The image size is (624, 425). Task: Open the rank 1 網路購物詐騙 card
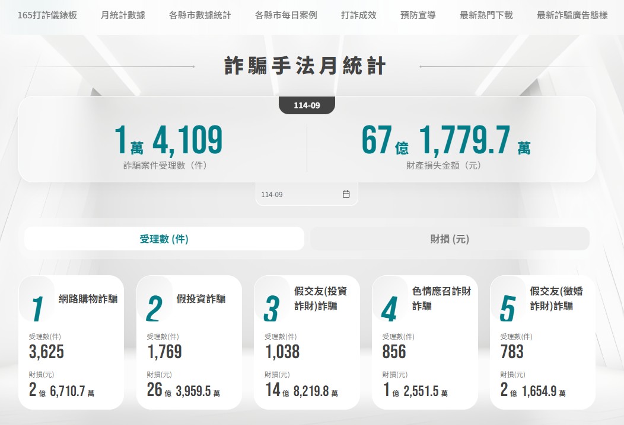point(71,342)
